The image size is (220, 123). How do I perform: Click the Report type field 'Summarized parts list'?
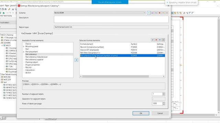[111, 27]
